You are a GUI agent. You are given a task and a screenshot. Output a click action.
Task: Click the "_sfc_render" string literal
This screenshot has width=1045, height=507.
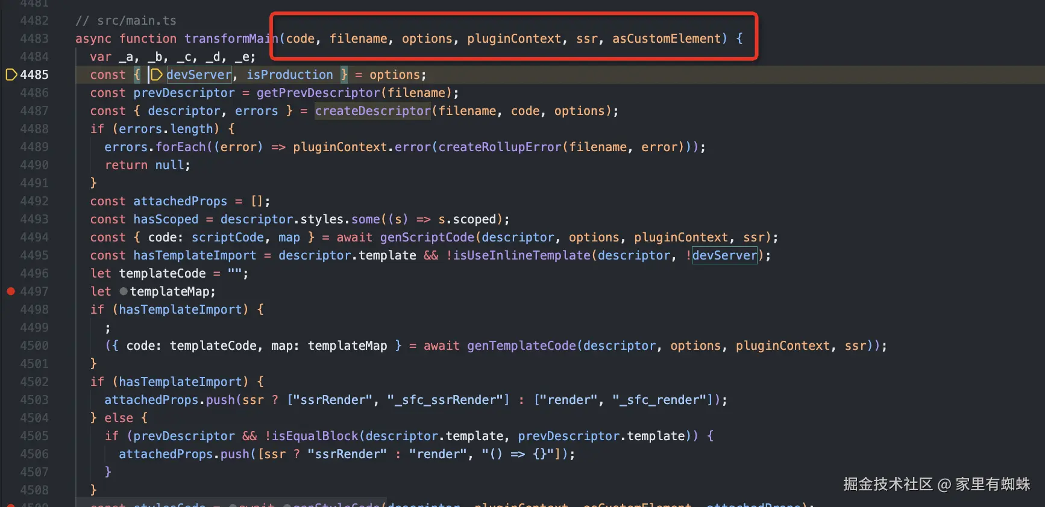pos(659,400)
